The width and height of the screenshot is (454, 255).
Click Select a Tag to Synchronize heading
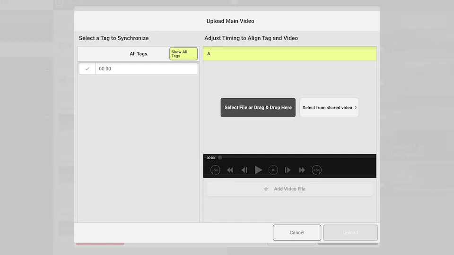tap(113, 38)
